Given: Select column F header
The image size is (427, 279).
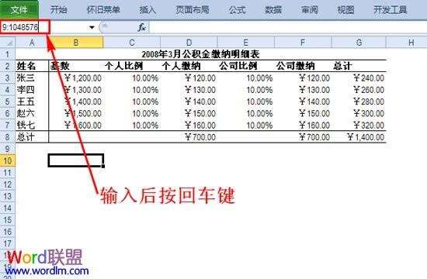Looking at the screenshot, I should [303, 43].
